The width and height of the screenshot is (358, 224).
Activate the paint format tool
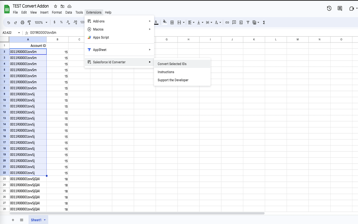(x=29, y=22)
